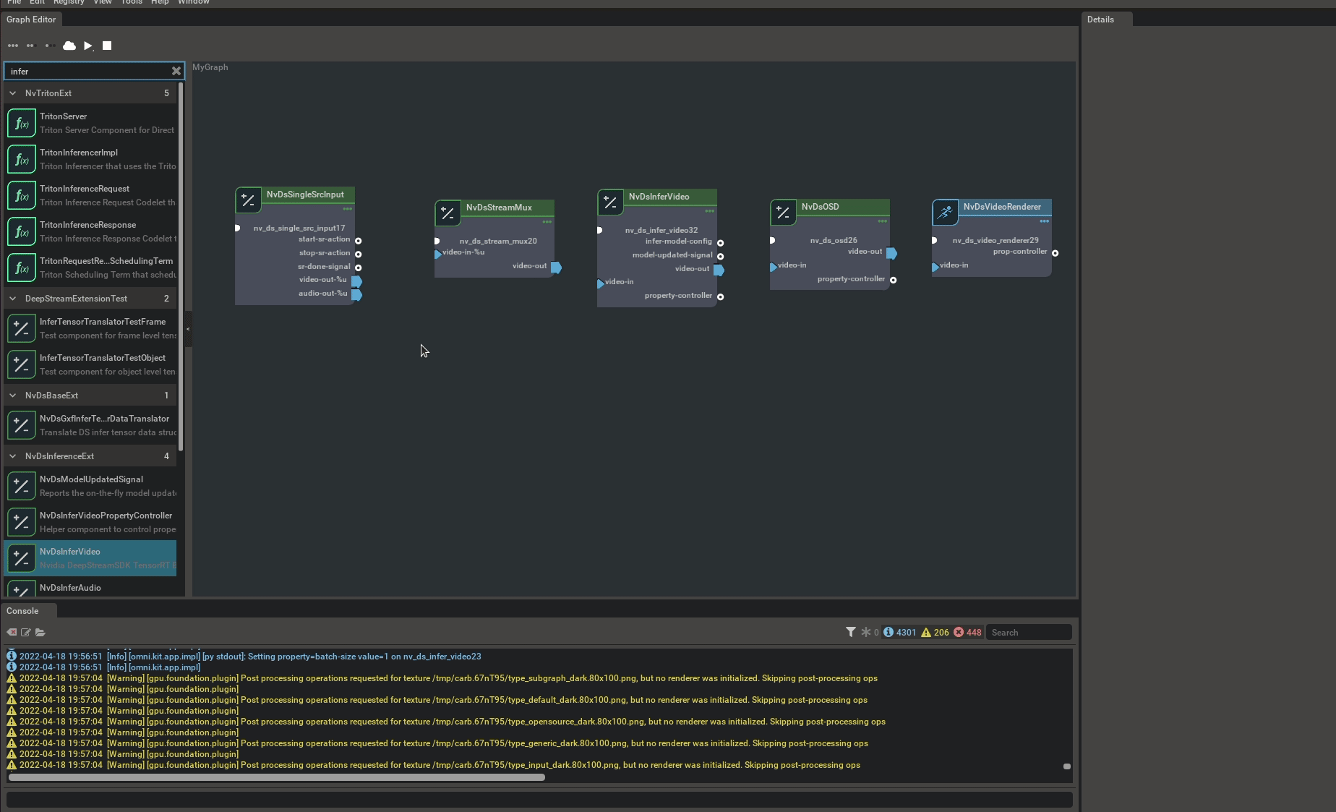Collapse the NvTritonExt category
This screenshot has width=1336, height=812.
(x=12, y=93)
